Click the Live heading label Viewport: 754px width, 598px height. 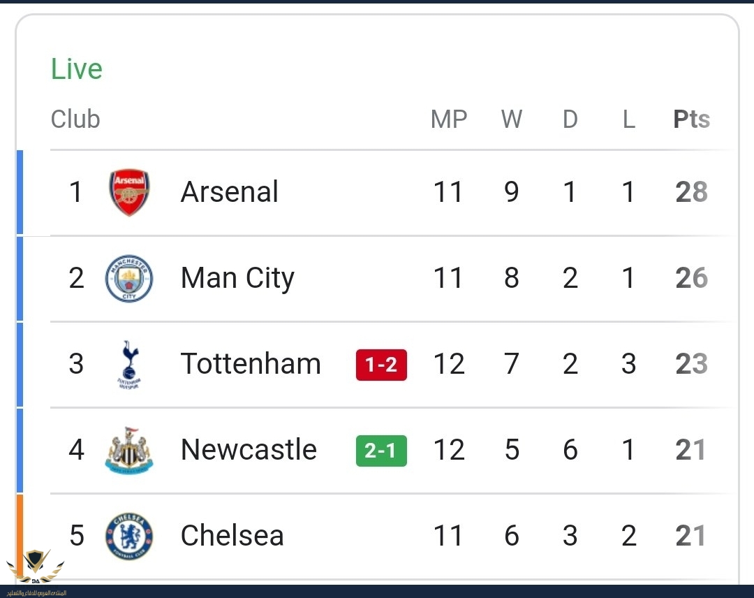click(77, 69)
